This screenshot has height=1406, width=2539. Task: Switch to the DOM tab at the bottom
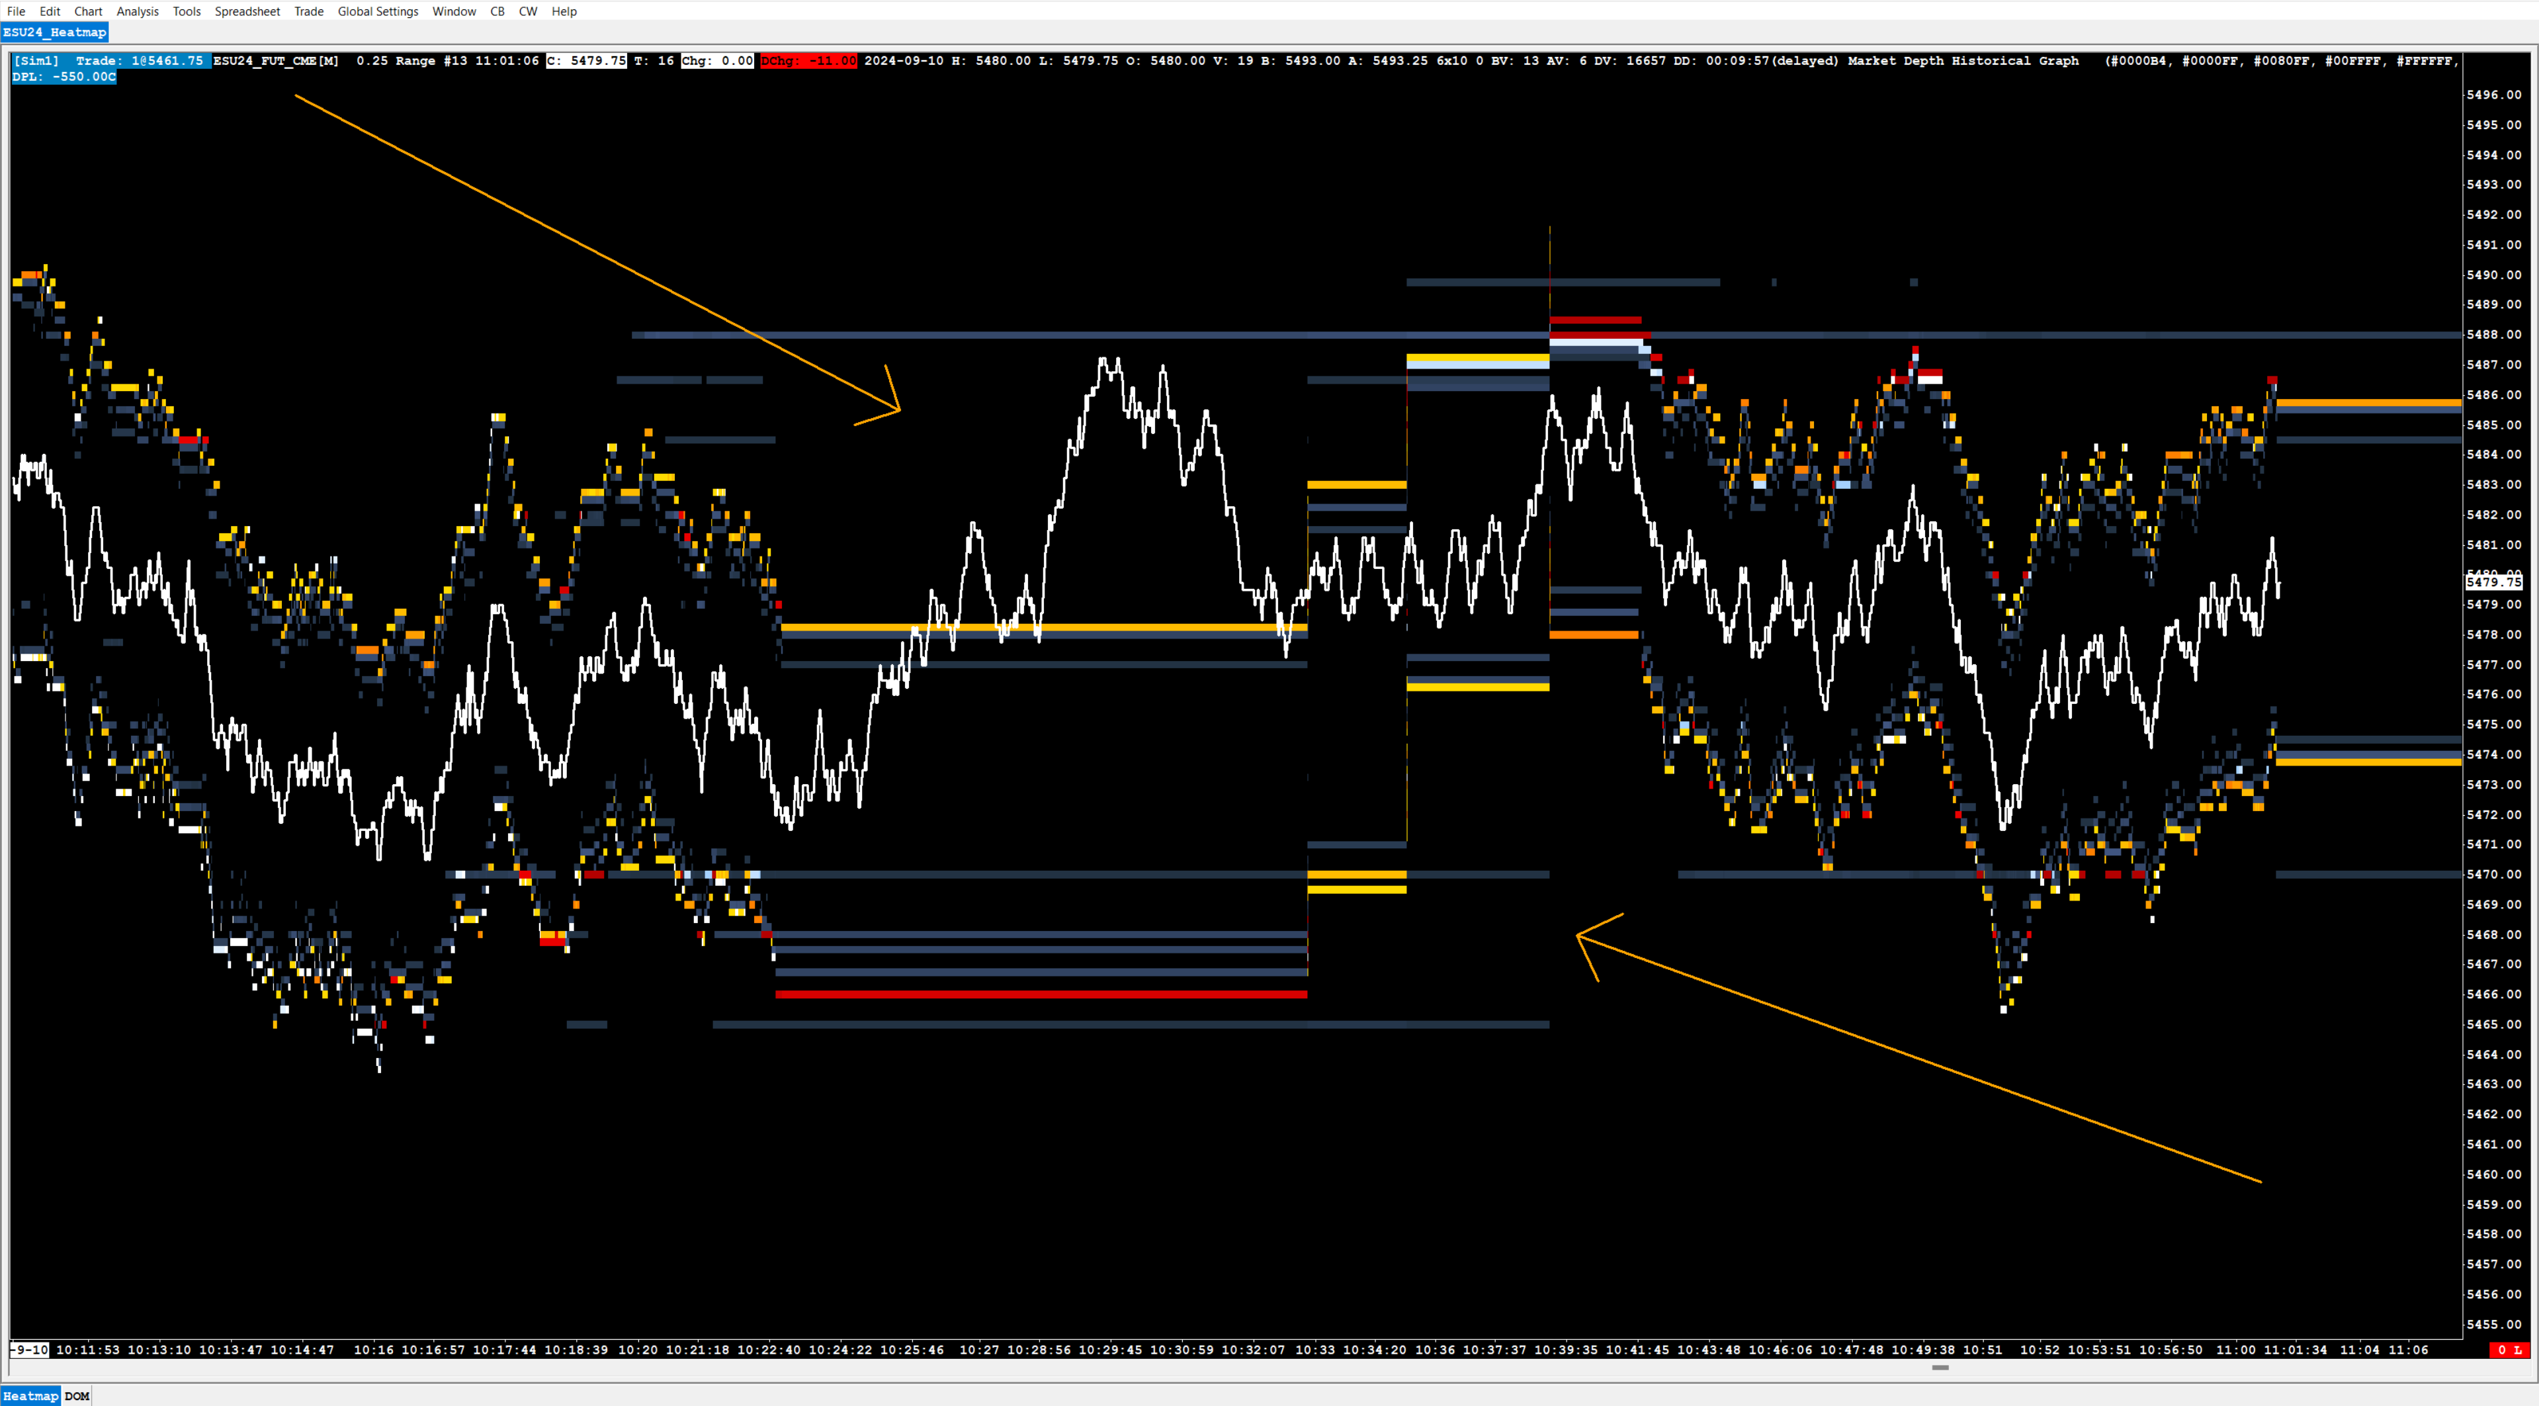77,1395
